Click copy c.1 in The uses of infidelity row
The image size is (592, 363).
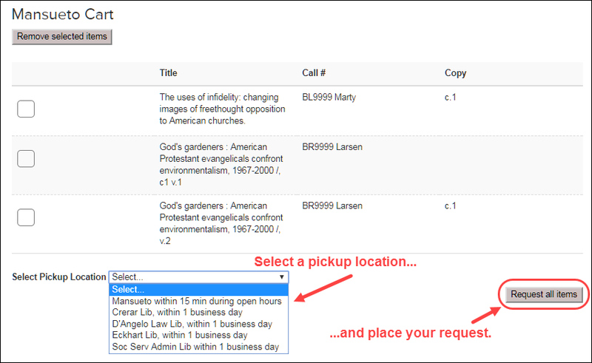451,98
